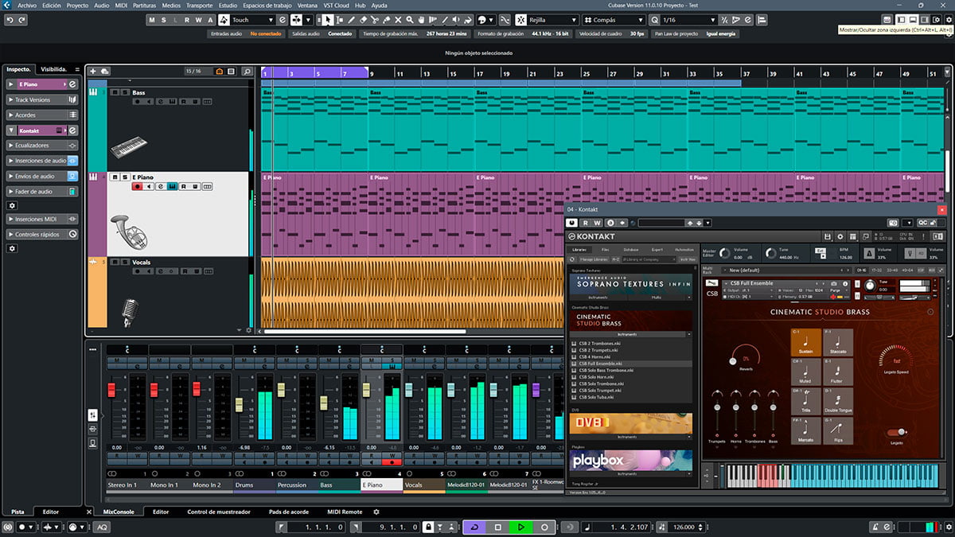This screenshot has width=955, height=537.
Task: Select the Double Tongue articulation tile
Action: [x=837, y=401]
